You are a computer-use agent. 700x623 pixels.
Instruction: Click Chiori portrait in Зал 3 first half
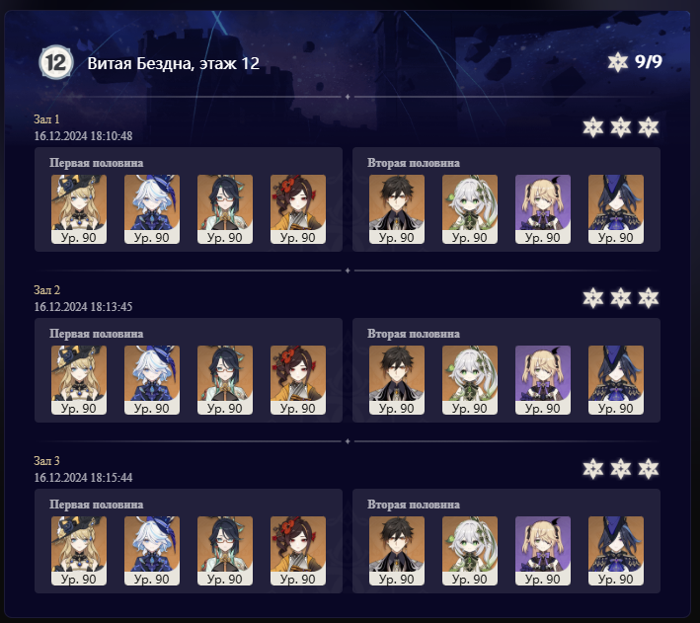pos(298,551)
